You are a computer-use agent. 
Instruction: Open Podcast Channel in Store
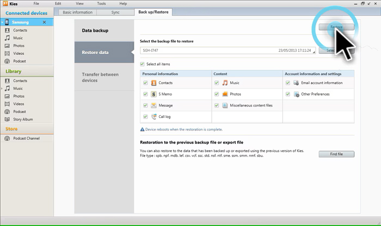coord(26,138)
